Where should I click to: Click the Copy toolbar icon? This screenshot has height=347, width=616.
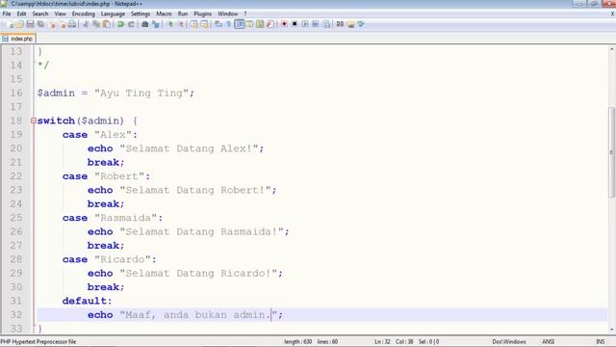(x=96, y=24)
